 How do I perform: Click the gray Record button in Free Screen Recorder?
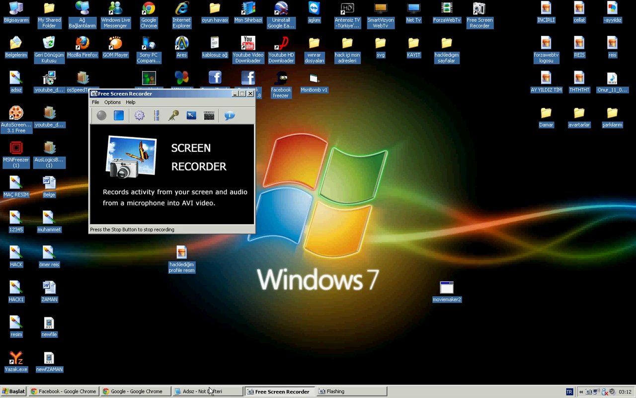pyautogui.click(x=101, y=115)
